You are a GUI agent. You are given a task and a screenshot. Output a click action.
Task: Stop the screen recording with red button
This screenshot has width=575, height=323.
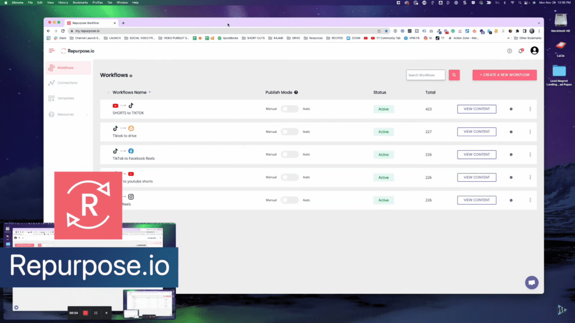click(85, 313)
